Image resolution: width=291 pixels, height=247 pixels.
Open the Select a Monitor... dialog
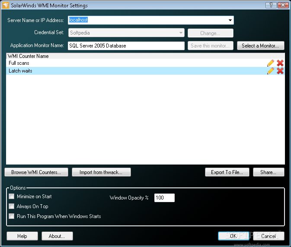260,46
